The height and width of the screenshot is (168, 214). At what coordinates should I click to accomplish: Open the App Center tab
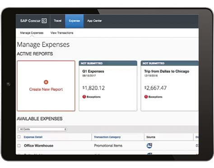tap(94, 21)
